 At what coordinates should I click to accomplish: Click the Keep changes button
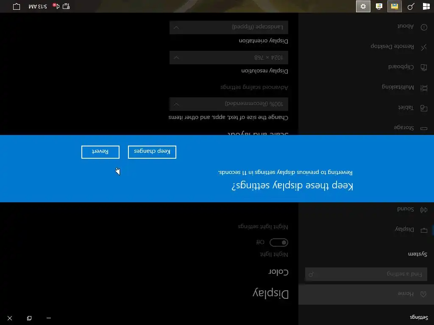(x=152, y=152)
